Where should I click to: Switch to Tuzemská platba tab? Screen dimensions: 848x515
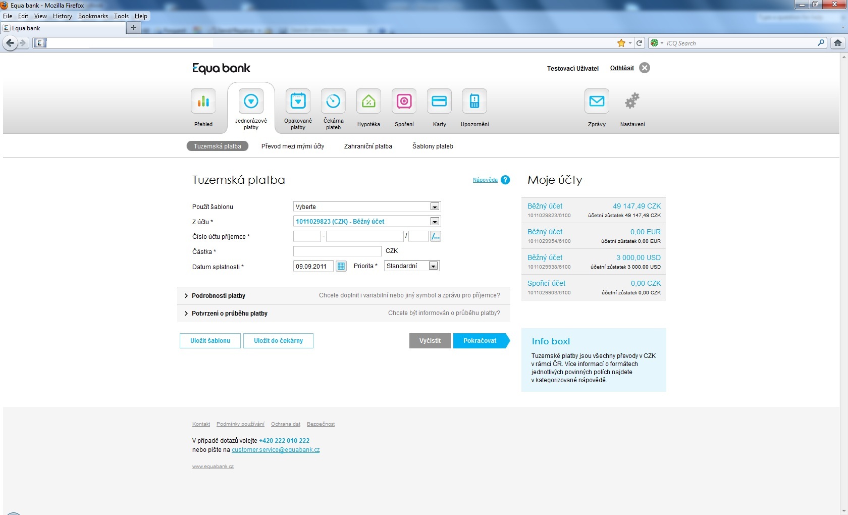click(218, 146)
